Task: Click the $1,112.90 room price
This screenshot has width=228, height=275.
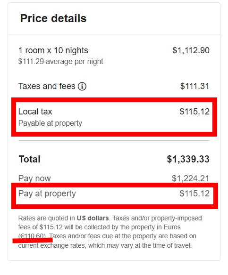Action: tap(191, 50)
